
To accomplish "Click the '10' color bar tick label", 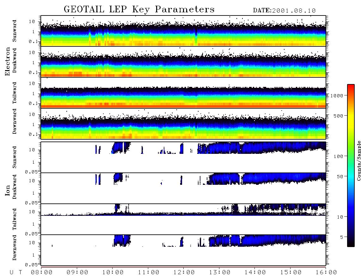I will pos(340,217).
